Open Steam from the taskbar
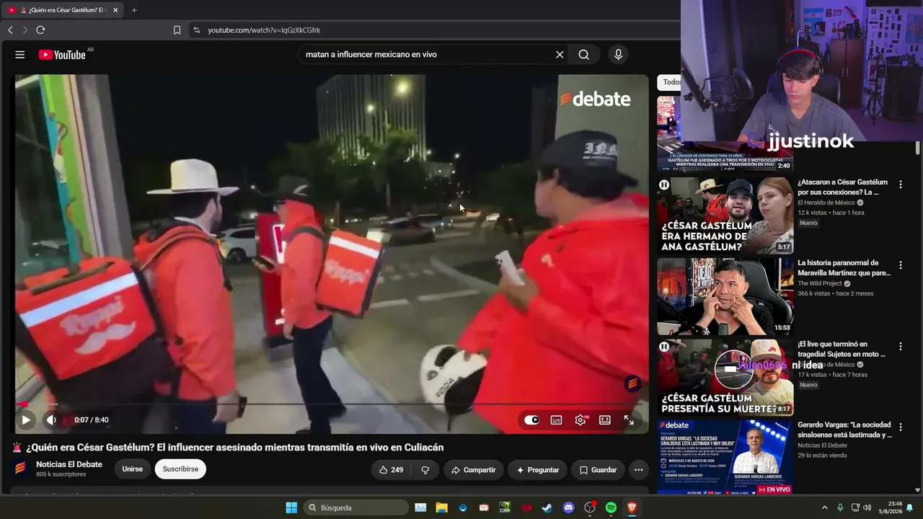Viewport: 923px width, 519px height. click(x=547, y=507)
